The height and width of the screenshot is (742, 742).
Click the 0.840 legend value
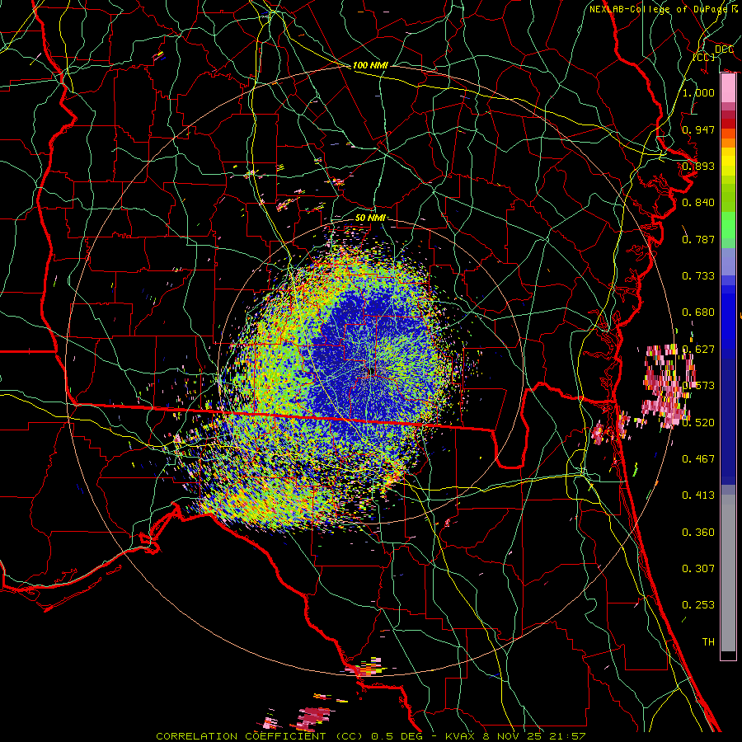click(x=698, y=203)
